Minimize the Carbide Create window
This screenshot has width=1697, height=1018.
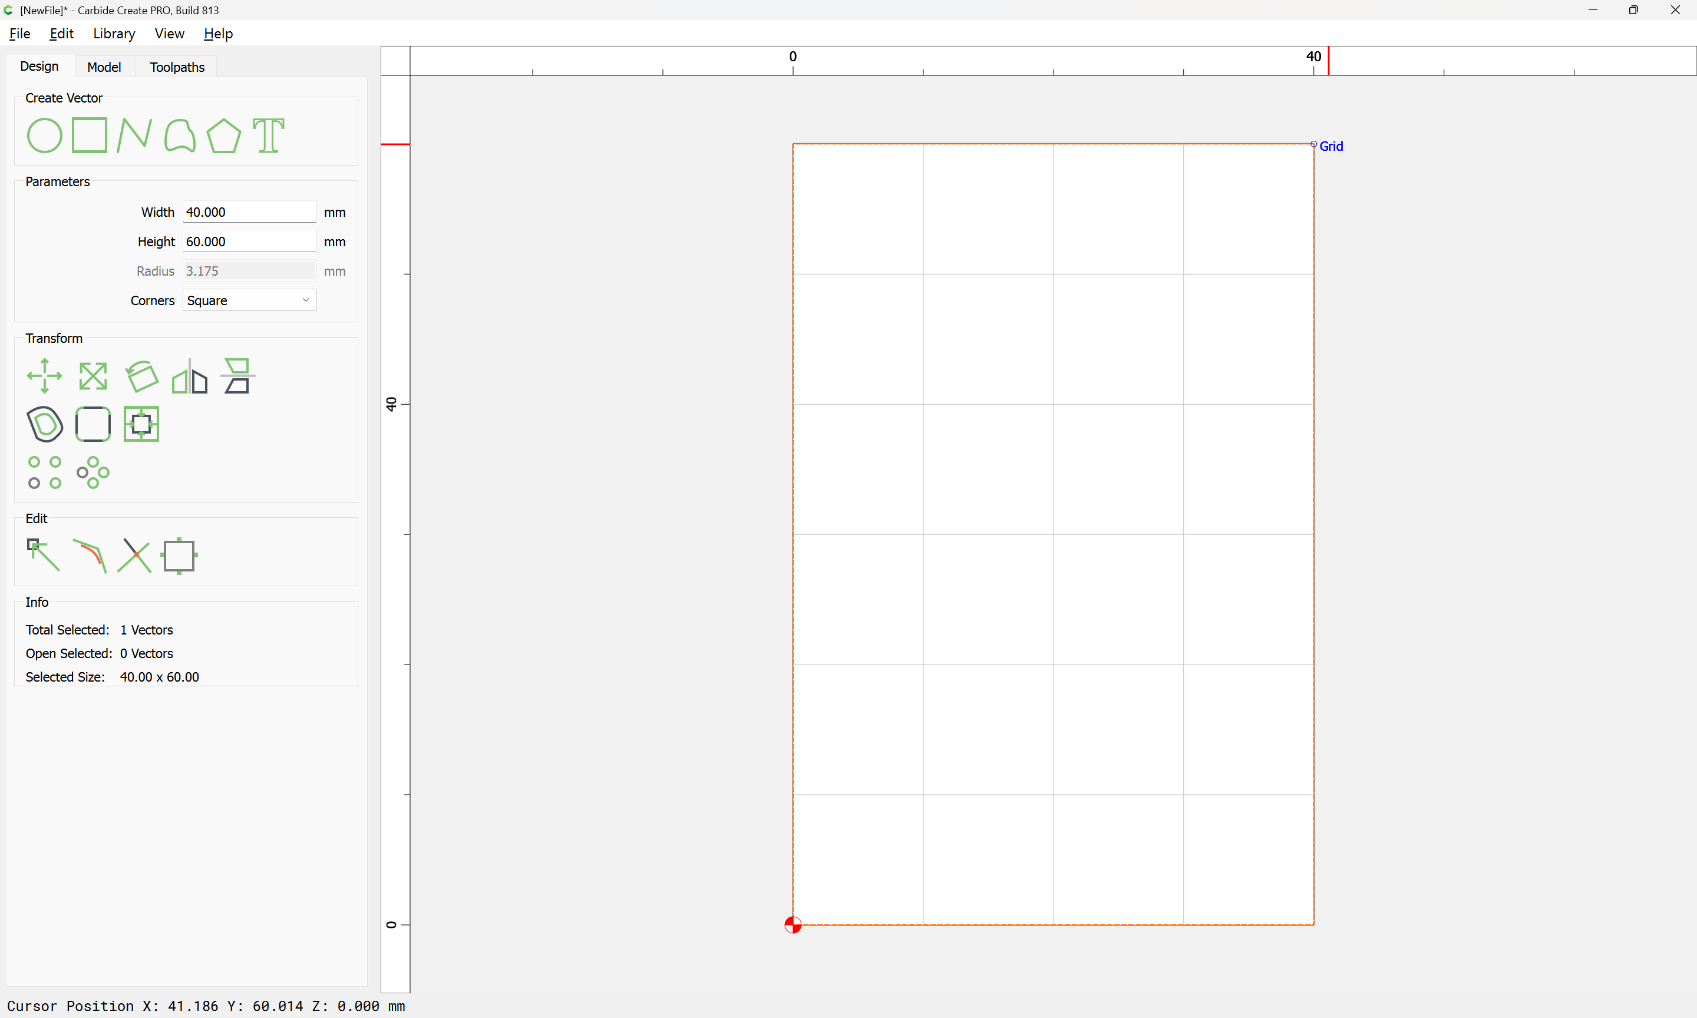click(x=1593, y=10)
